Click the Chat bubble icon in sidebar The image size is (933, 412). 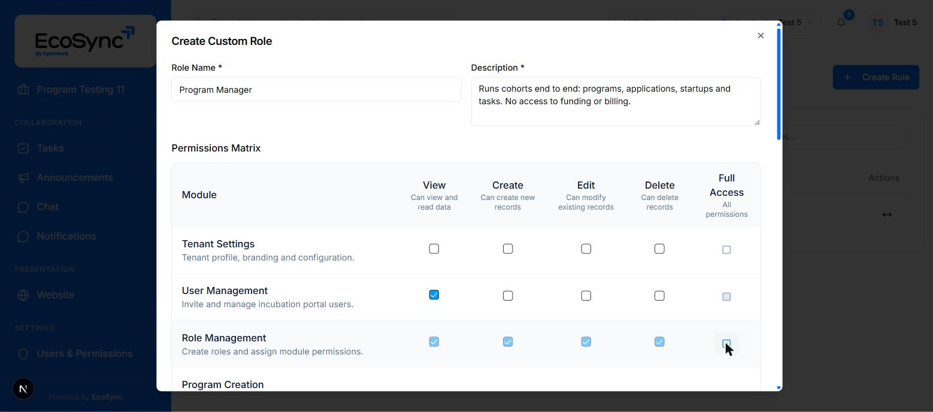tap(23, 207)
